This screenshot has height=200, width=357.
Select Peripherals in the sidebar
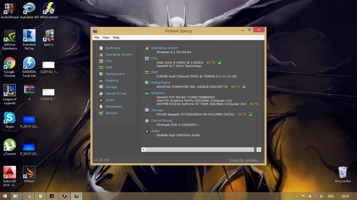click(114, 106)
